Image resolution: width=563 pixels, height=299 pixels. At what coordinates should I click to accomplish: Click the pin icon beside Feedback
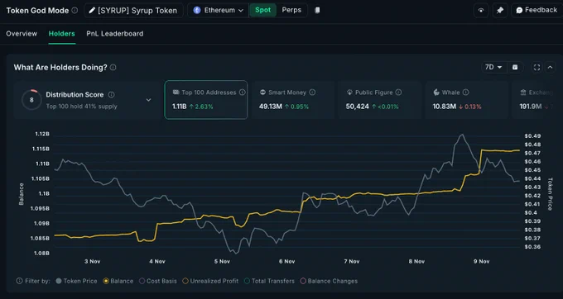[500, 11]
